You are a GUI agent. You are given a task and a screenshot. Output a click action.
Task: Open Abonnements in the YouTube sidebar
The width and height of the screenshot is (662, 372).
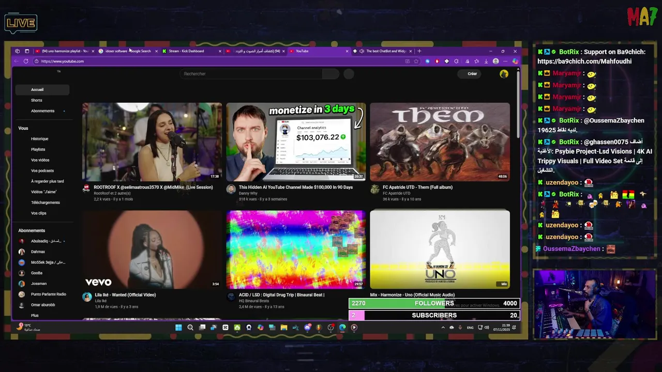point(42,111)
